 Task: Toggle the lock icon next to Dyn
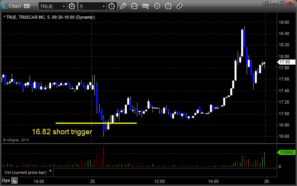pyautogui.click(x=14, y=181)
